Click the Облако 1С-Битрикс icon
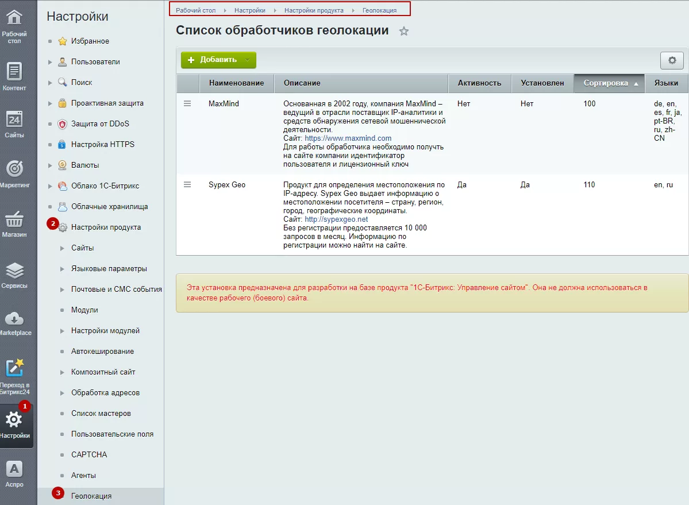 (x=63, y=186)
